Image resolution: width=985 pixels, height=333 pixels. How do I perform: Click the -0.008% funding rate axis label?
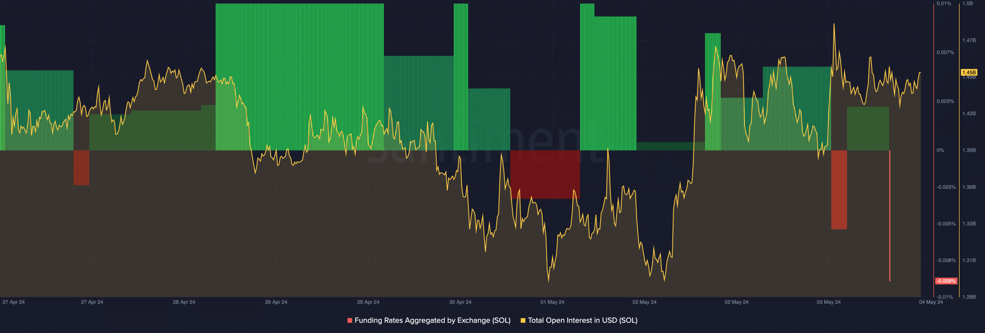(x=946, y=260)
